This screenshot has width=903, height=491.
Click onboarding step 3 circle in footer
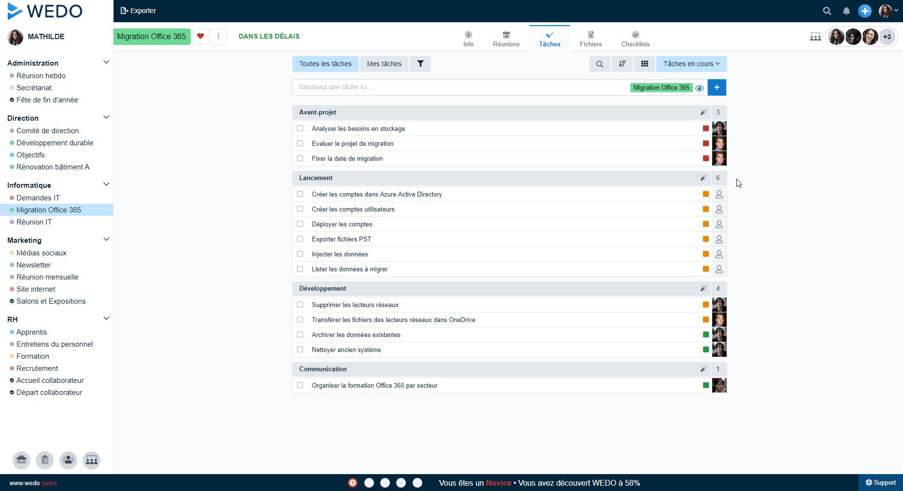coord(385,483)
